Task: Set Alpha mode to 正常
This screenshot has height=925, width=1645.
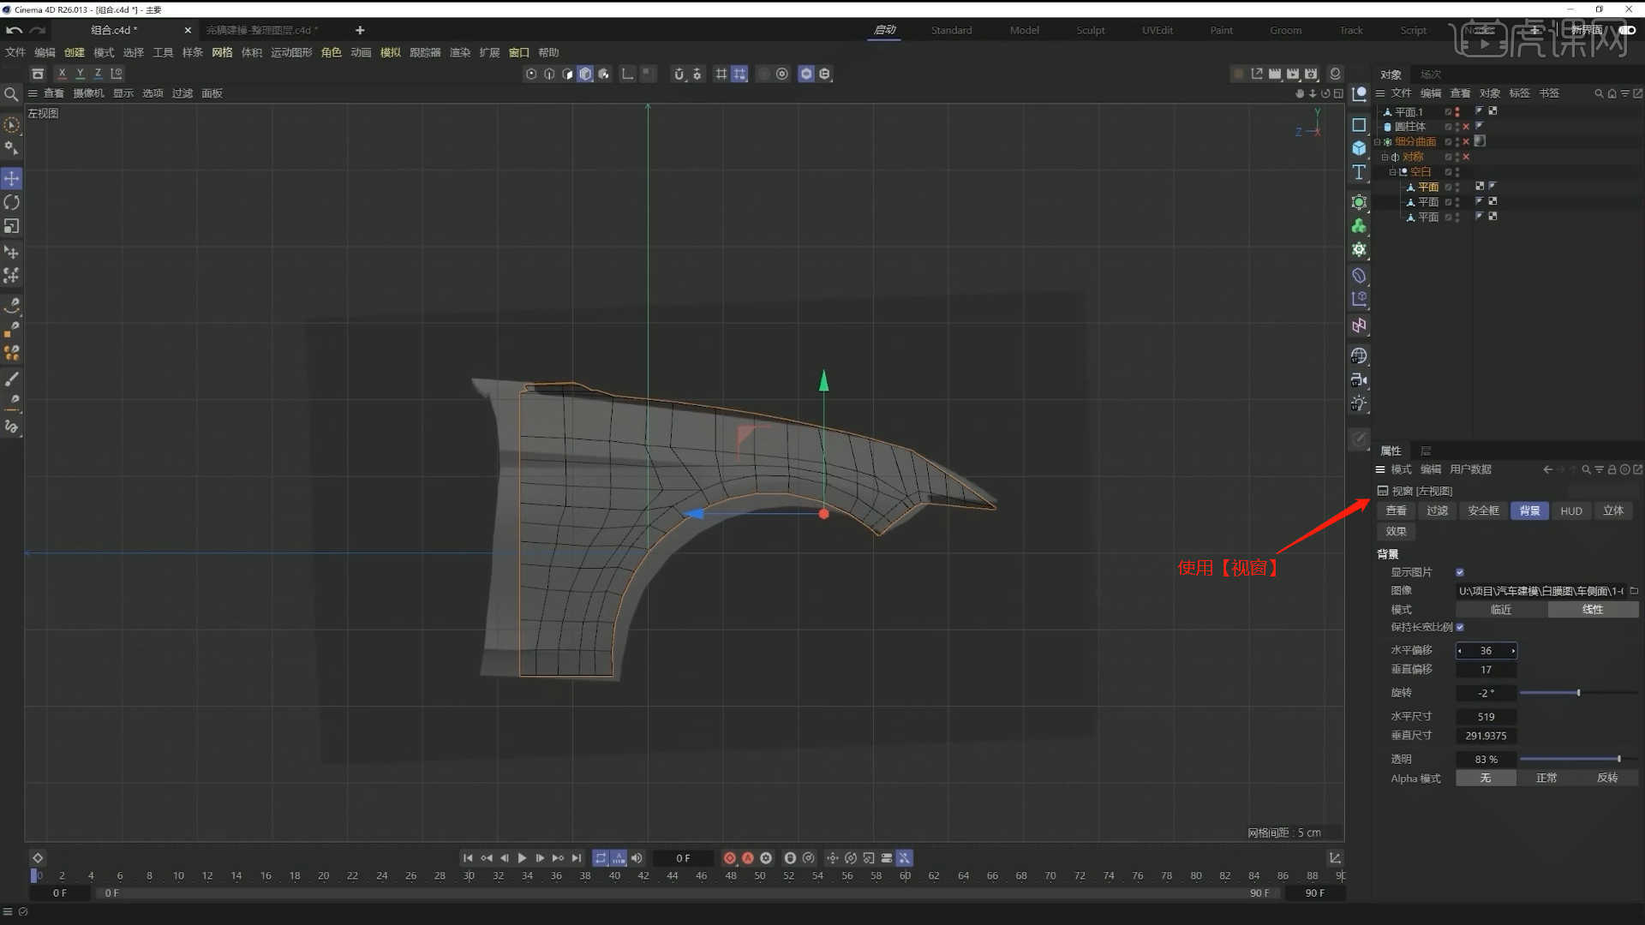Action: (1546, 778)
